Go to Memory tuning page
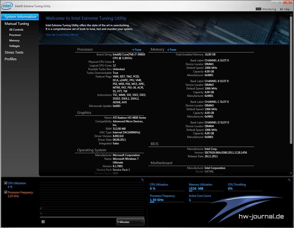Viewport: 294px width, 228px height. tap(14, 40)
